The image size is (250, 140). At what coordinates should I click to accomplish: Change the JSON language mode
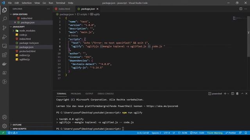(x=183, y=133)
